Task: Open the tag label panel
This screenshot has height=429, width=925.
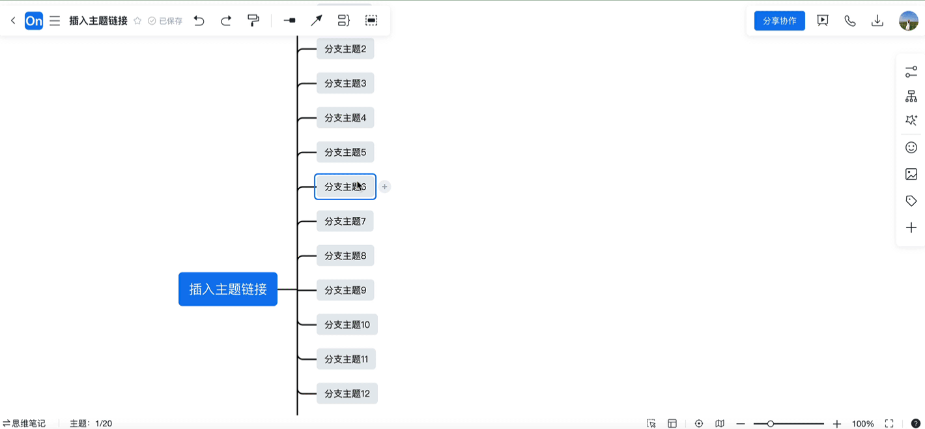Action: click(911, 201)
